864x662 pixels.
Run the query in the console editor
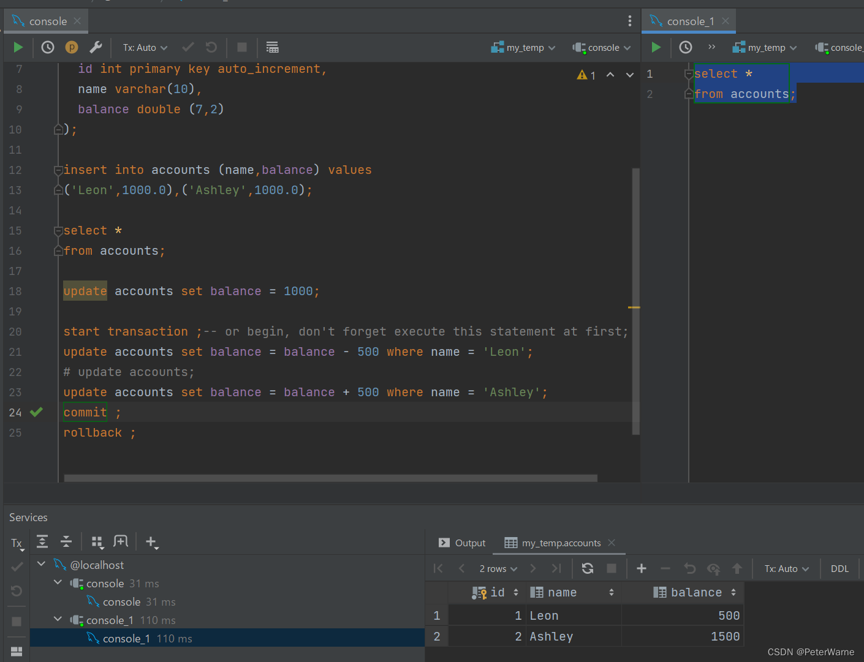18,47
